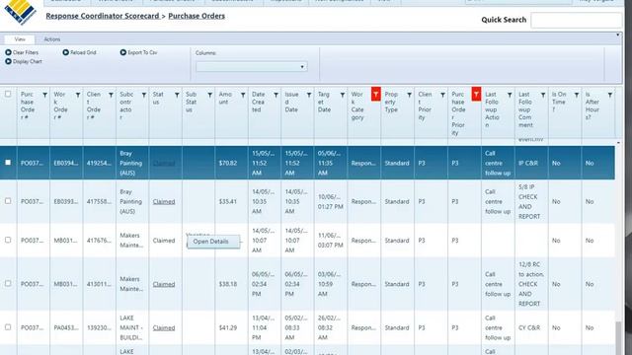The image size is (632, 355).
Task: Tick checkbox of the $38.18 row
Action: [x=8, y=283]
